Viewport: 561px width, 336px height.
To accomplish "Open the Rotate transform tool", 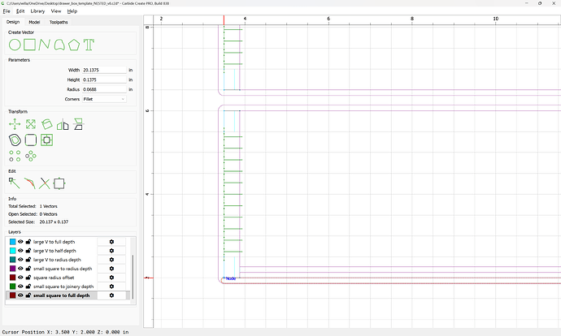I will pyautogui.click(x=47, y=124).
